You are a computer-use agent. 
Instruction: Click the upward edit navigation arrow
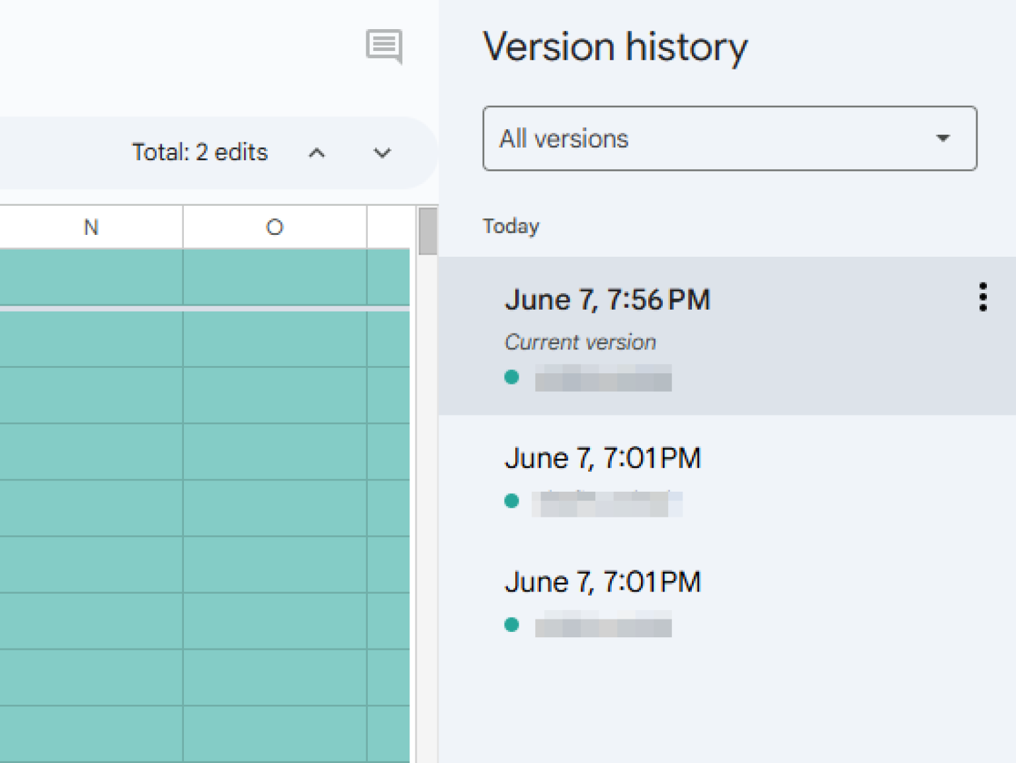click(x=317, y=152)
